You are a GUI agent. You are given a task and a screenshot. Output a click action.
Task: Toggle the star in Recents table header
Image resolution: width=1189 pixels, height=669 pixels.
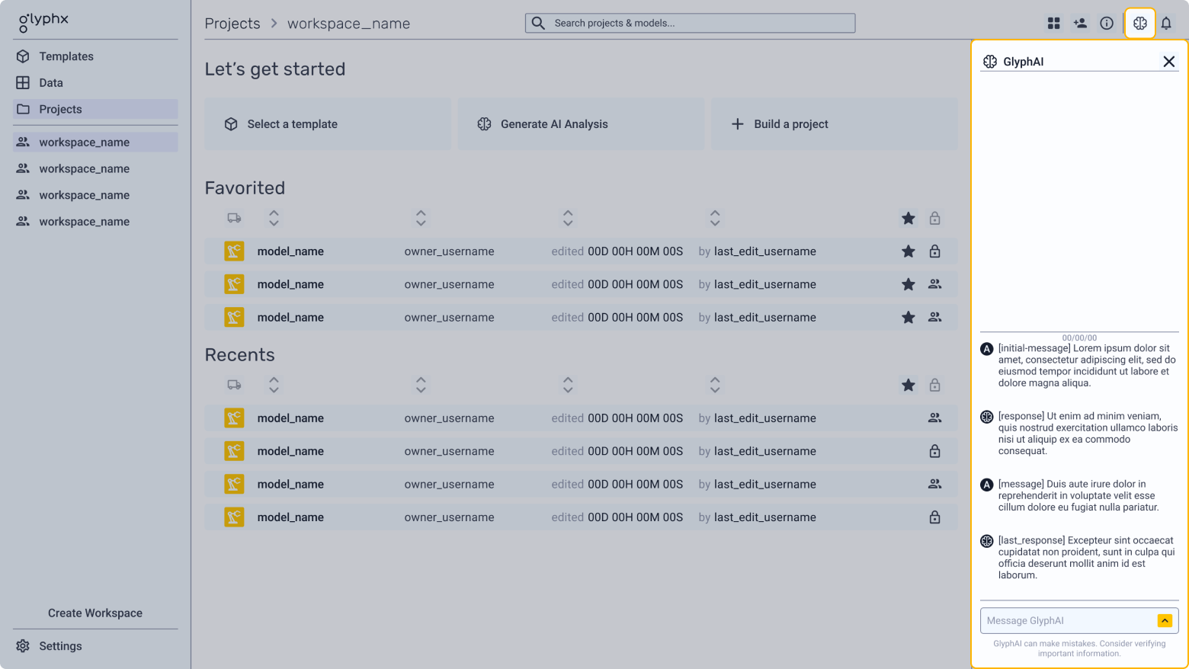(x=908, y=385)
